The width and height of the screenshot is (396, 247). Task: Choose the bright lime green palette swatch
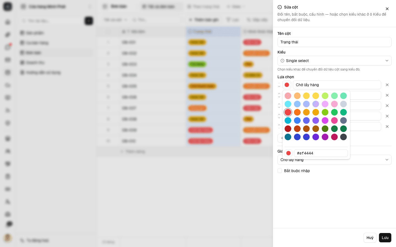tap(325, 112)
